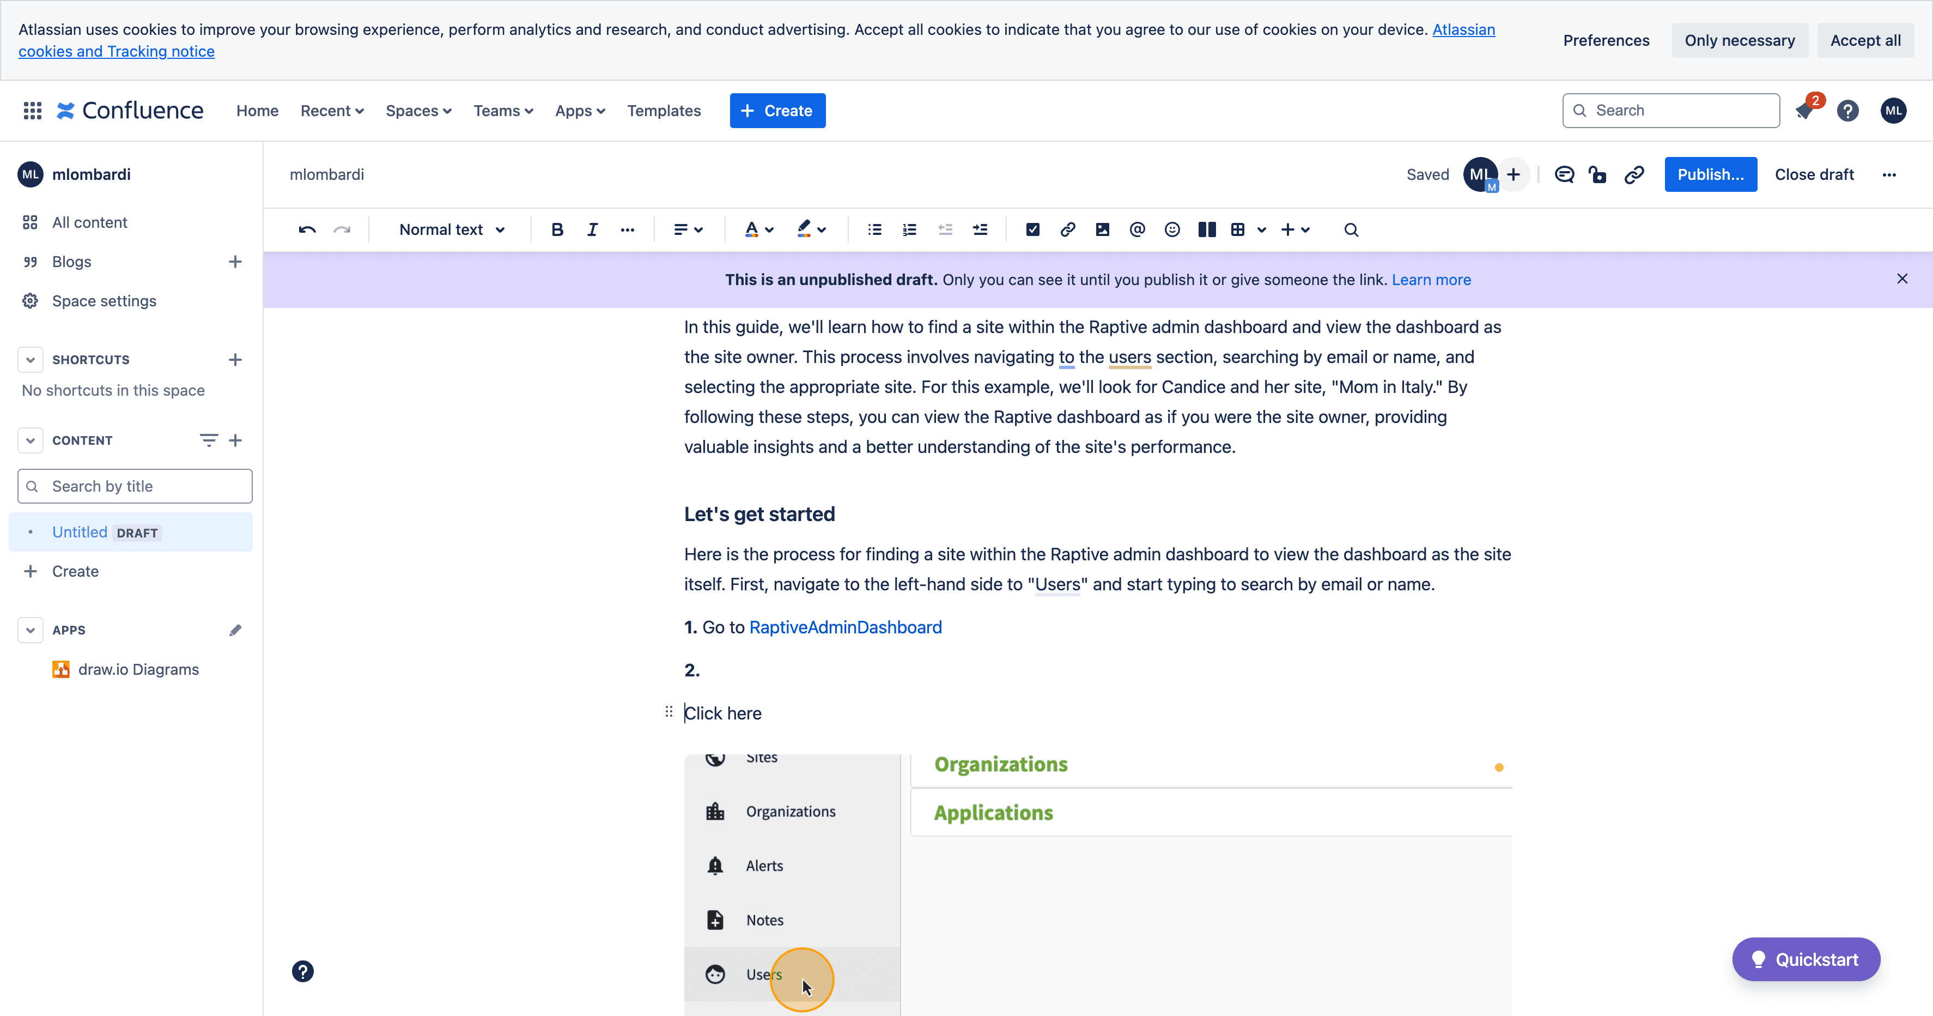The image size is (1933, 1016).
Task: Open the Recent menu
Action: click(332, 111)
